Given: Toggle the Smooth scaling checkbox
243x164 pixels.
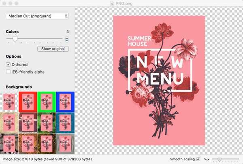Looking at the screenshot, I should pos(198,160).
